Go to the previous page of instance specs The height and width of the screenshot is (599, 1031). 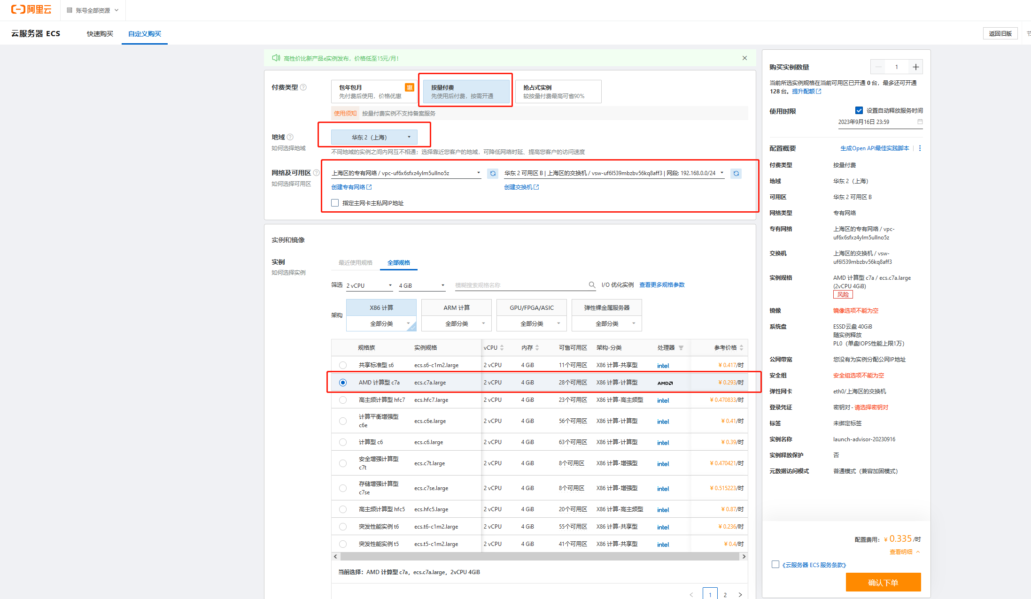(691, 595)
